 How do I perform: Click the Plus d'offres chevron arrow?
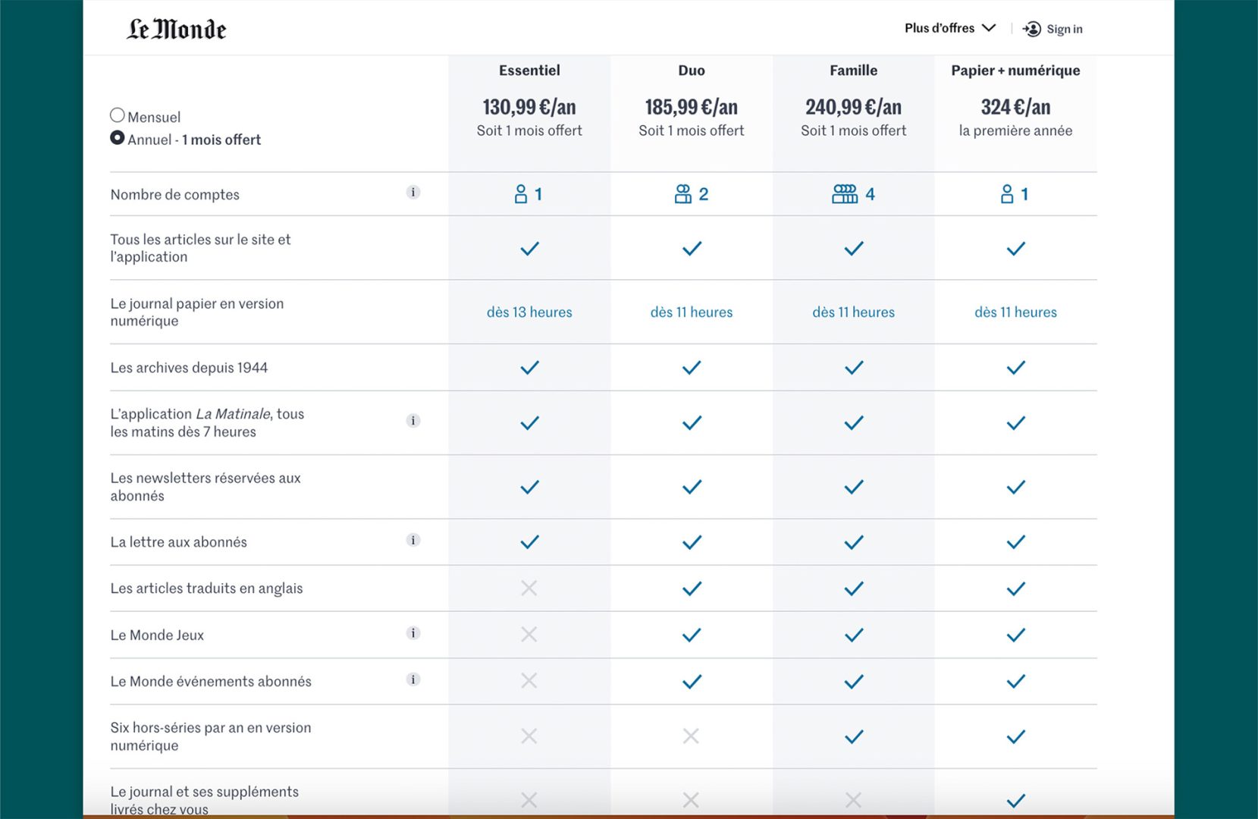(989, 28)
